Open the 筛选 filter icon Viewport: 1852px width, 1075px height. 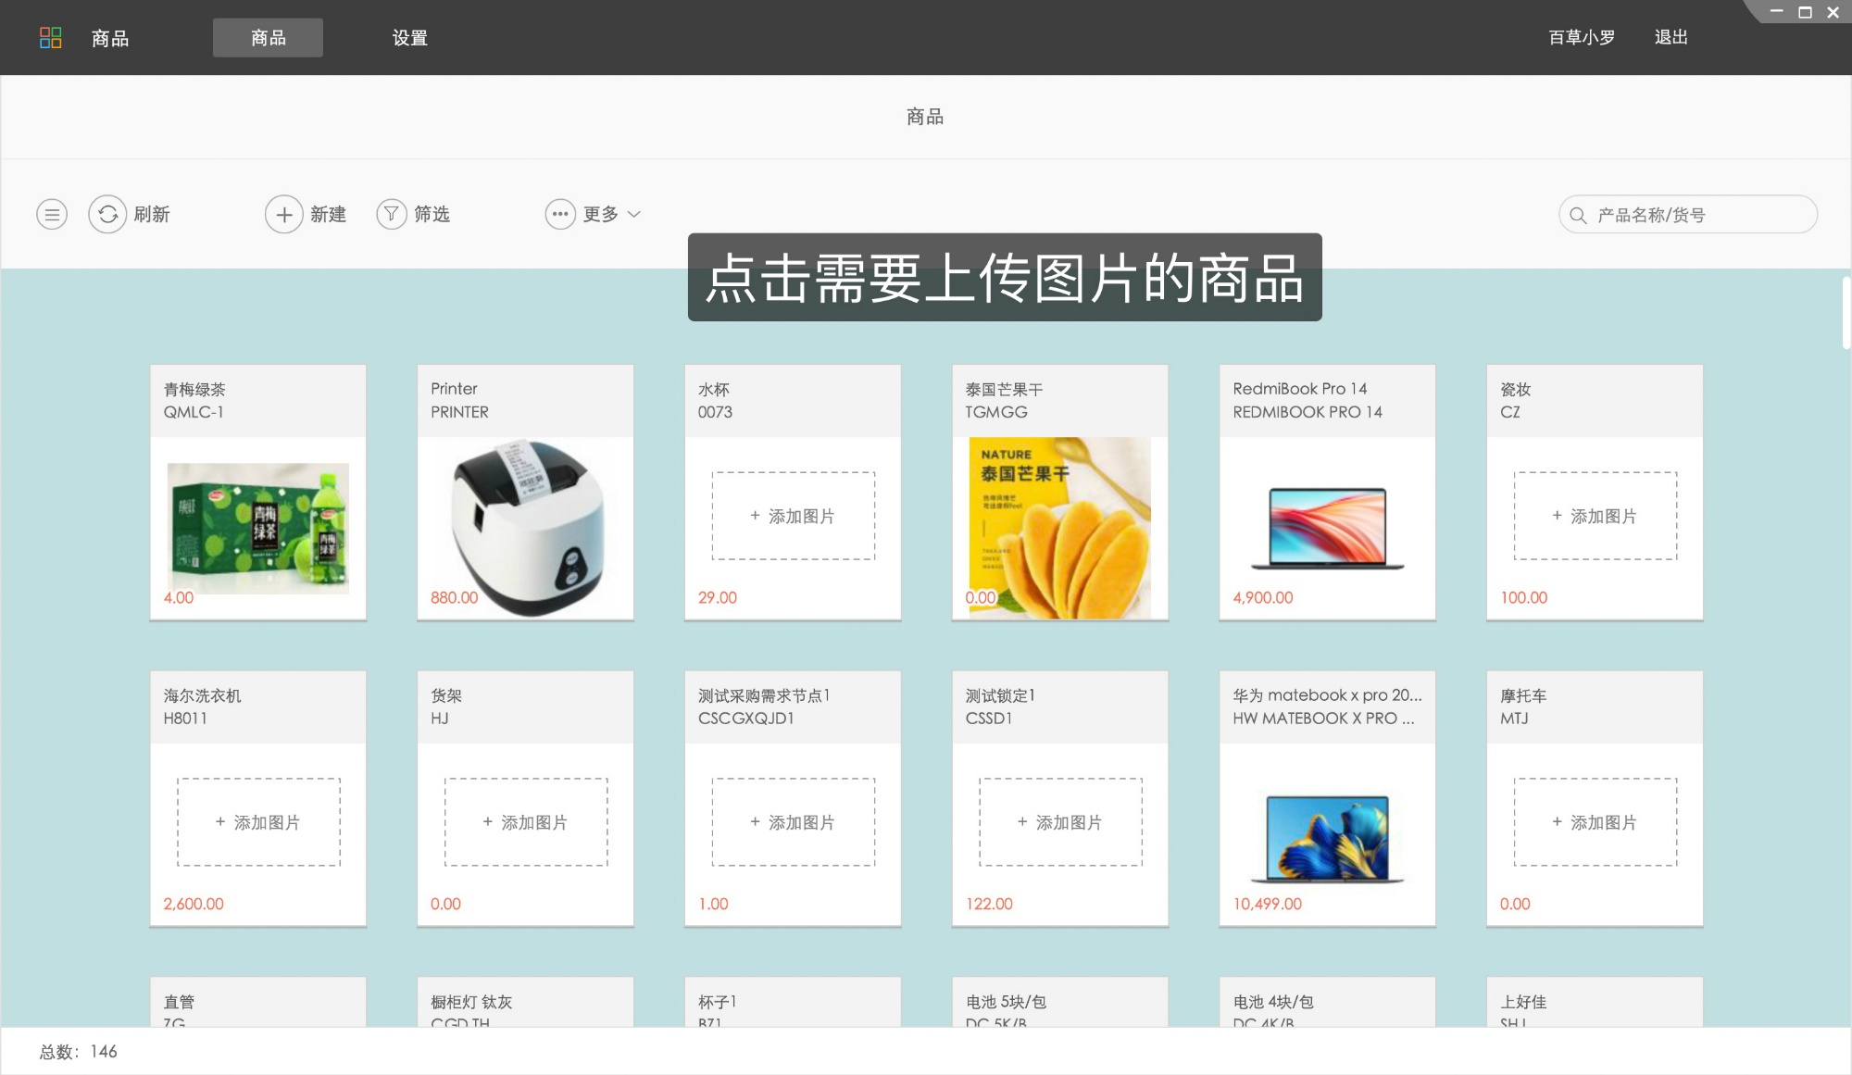[x=392, y=214]
